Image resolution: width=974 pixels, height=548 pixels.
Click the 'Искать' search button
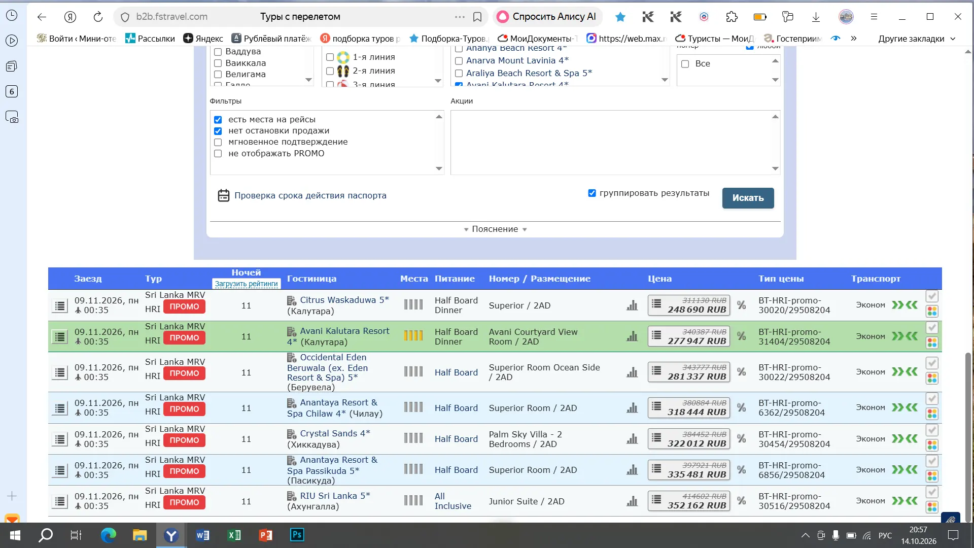(748, 198)
